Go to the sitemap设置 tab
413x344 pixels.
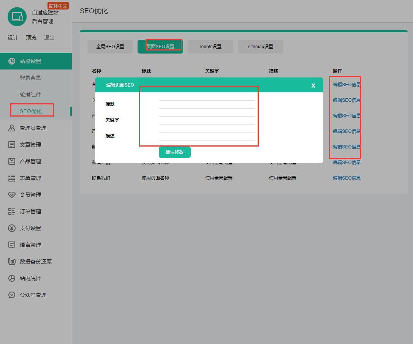click(261, 47)
